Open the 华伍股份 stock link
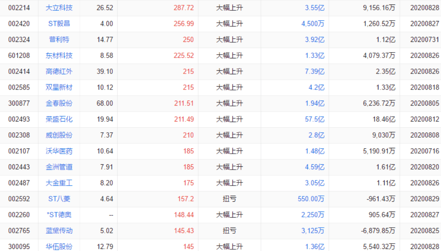The height and width of the screenshot is (251, 441). (x=59, y=246)
